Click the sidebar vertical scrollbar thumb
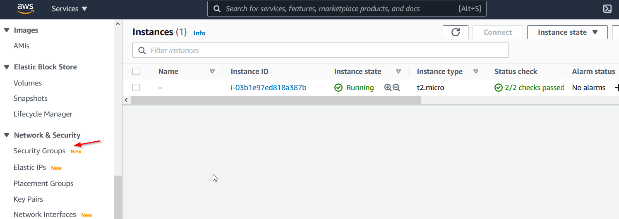 (118, 197)
